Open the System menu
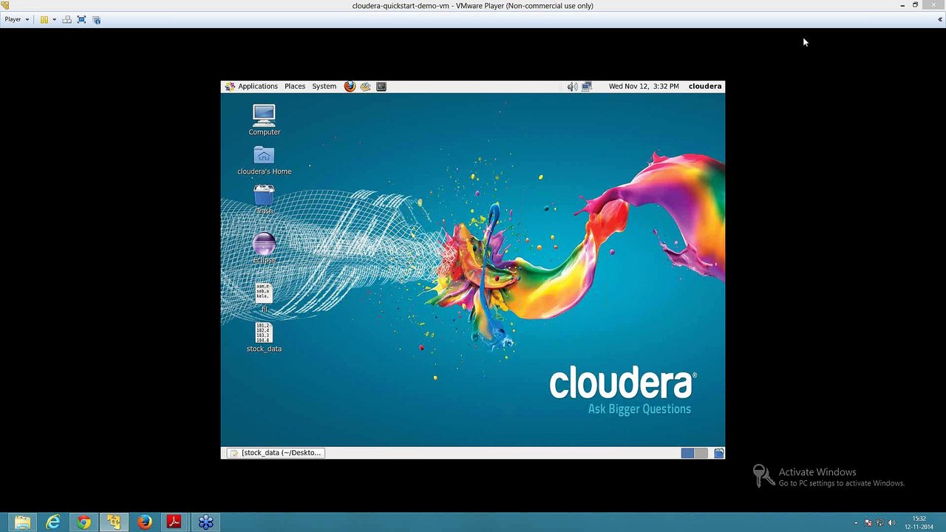The image size is (946, 532). (x=324, y=86)
